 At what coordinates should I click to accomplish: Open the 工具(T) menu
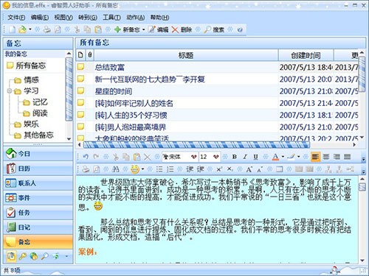[x=111, y=18]
